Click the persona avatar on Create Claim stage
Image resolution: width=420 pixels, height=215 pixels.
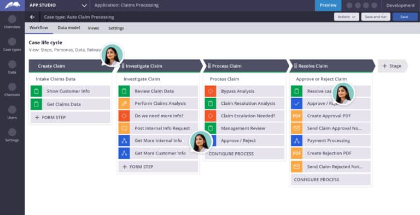[113, 55]
